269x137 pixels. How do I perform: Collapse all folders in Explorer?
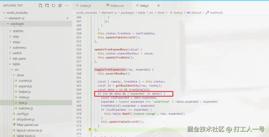pos(60,6)
